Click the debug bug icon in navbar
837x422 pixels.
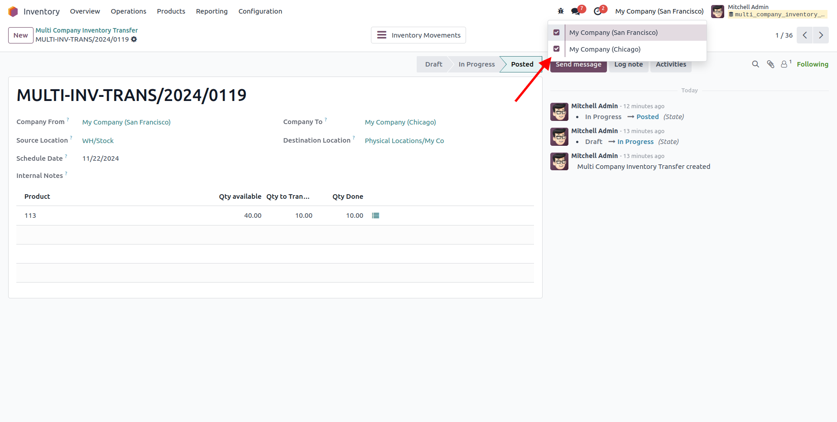tap(561, 11)
